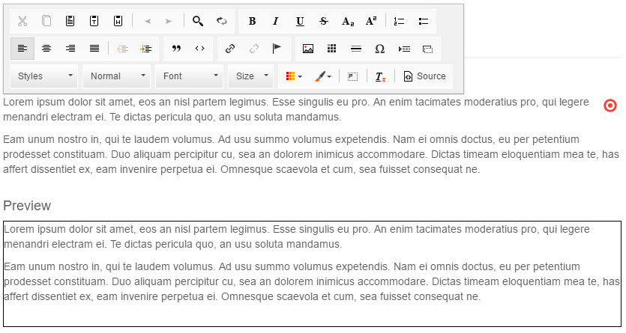Viewport: 626px width, 333px height.
Task: Open the Normal paragraph format dropdown
Action: coord(117,76)
